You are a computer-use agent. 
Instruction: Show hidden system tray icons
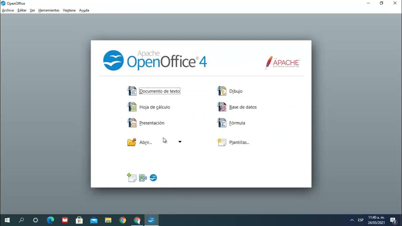click(352, 220)
